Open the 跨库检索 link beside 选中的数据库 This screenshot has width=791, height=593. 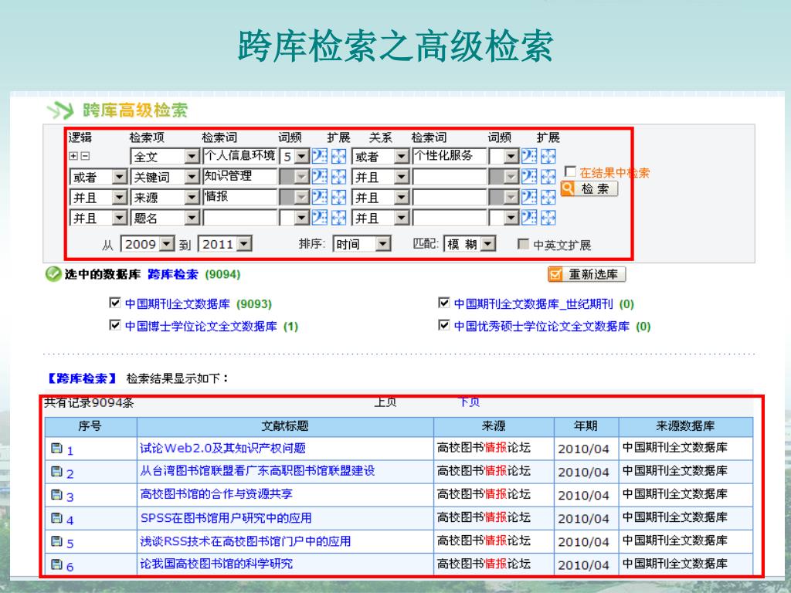point(172,274)
